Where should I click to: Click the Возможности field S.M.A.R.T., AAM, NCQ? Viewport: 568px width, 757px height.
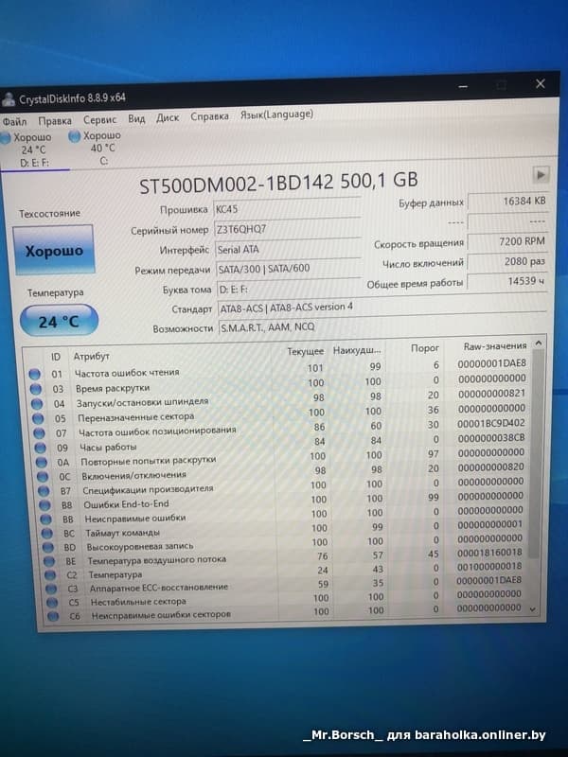pyautogui.click(x=382, y=326)
